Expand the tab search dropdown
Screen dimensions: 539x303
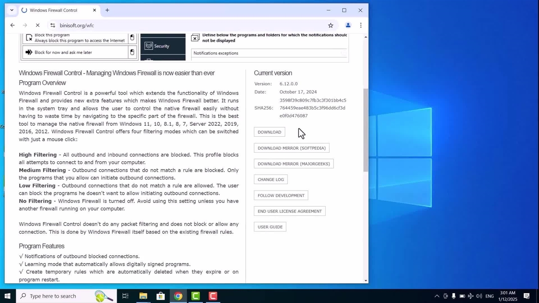[11, 10]
